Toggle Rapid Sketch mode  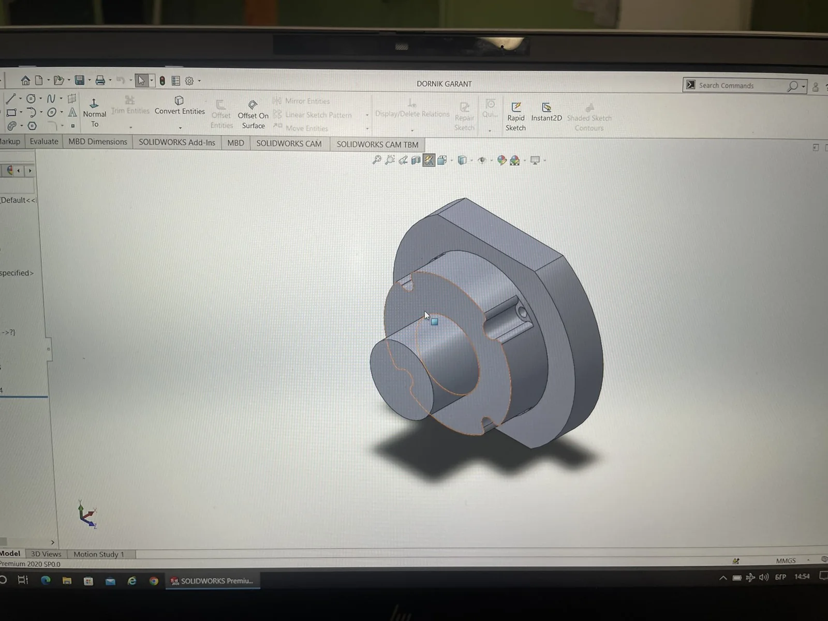coord(515,116)
